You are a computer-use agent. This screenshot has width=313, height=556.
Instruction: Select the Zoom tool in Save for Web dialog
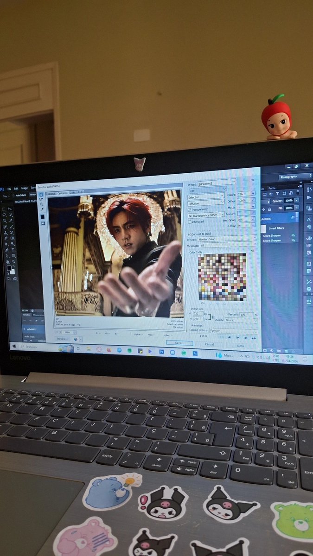click(x=41, y=204)
